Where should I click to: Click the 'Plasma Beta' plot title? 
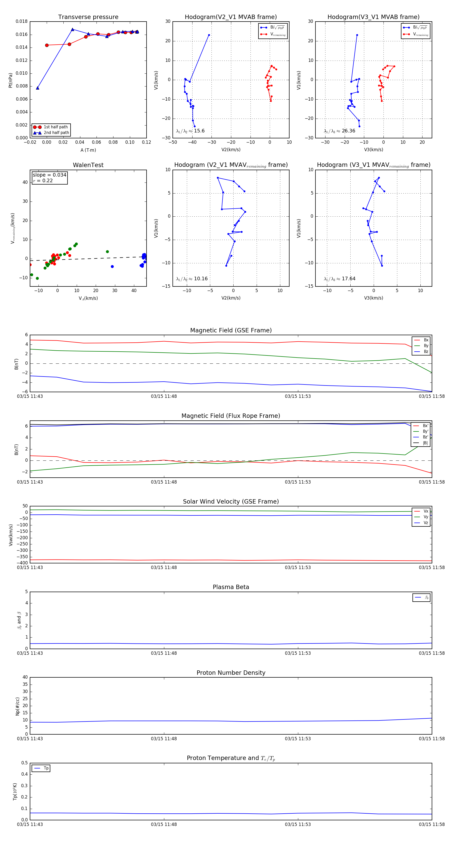click(231, 587)
